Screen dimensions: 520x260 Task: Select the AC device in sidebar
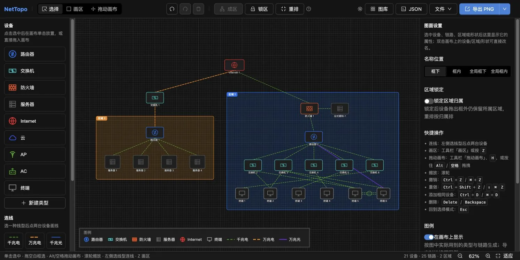tap(35, 171)
